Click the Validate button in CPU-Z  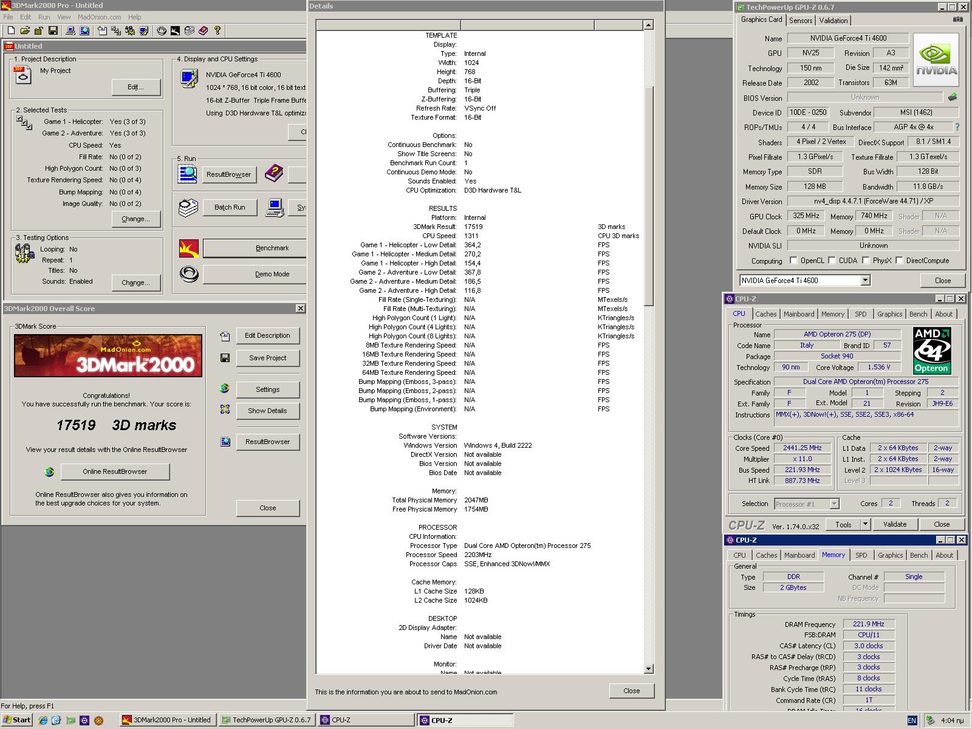click(894, 524)
